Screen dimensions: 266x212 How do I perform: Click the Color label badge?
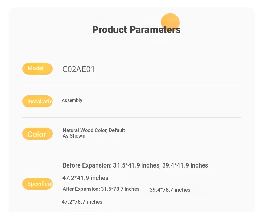37,134
